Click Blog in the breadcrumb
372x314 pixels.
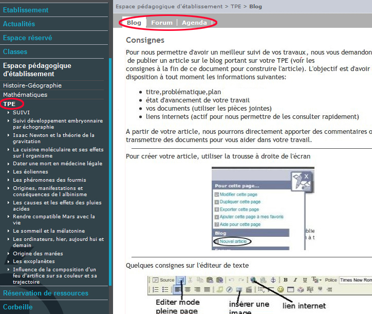[255, 6]
